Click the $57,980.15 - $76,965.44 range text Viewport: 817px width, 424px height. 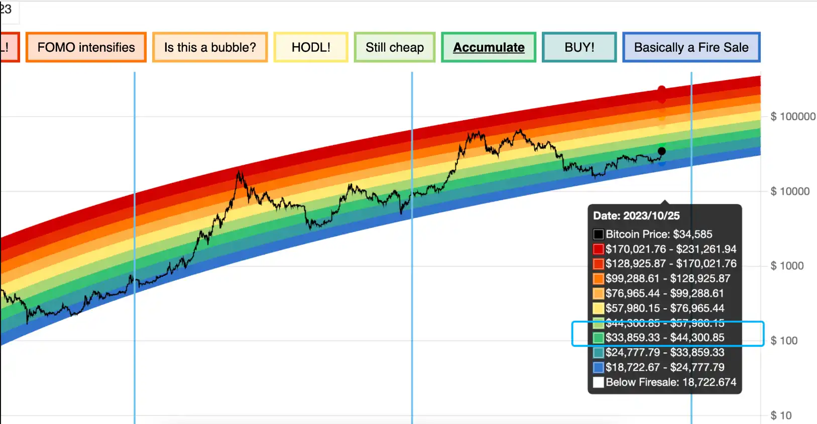[x=665, y=308]
